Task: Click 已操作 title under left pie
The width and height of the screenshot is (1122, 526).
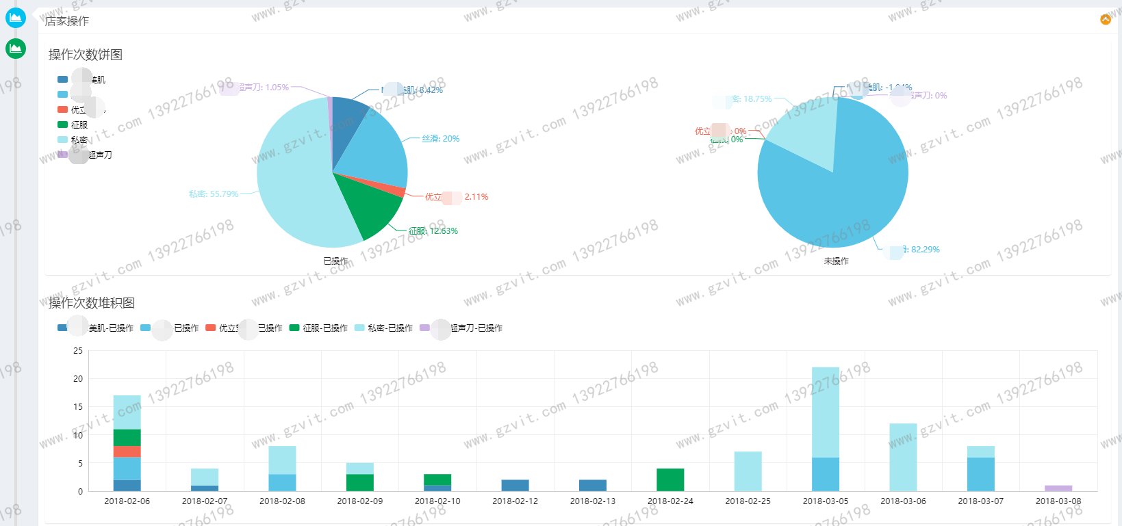Action: pyautogui.click(x=335, y=261)
